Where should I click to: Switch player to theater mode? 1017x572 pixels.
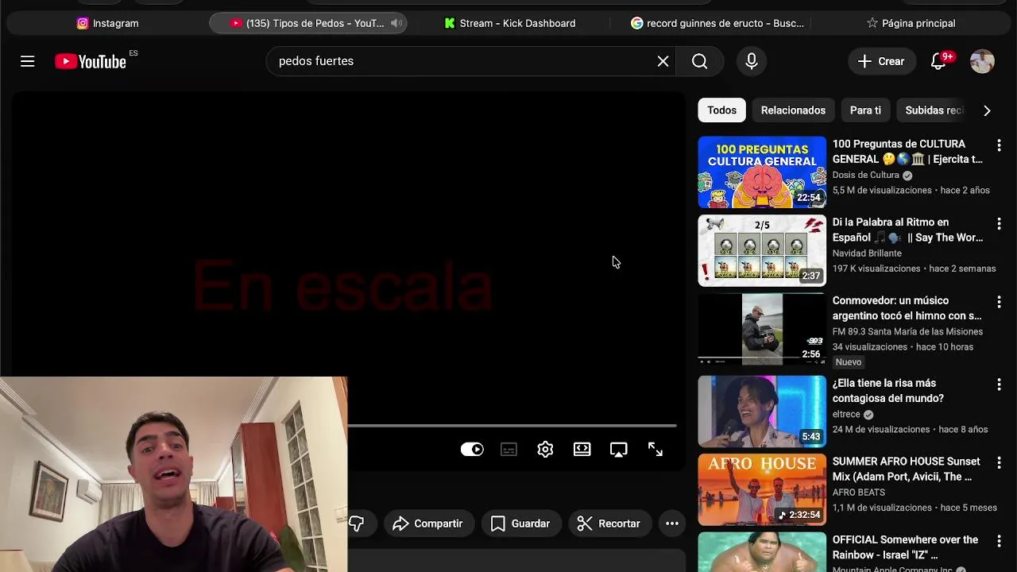(x=582, y=450)
